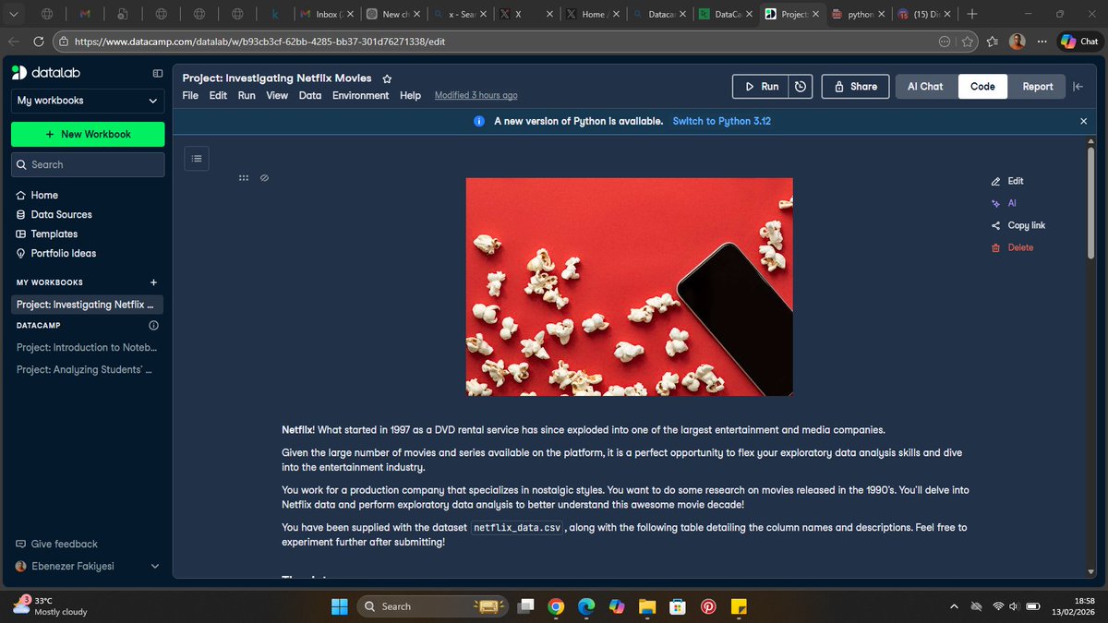Open a new browser tab

click(x=972, y=14)
